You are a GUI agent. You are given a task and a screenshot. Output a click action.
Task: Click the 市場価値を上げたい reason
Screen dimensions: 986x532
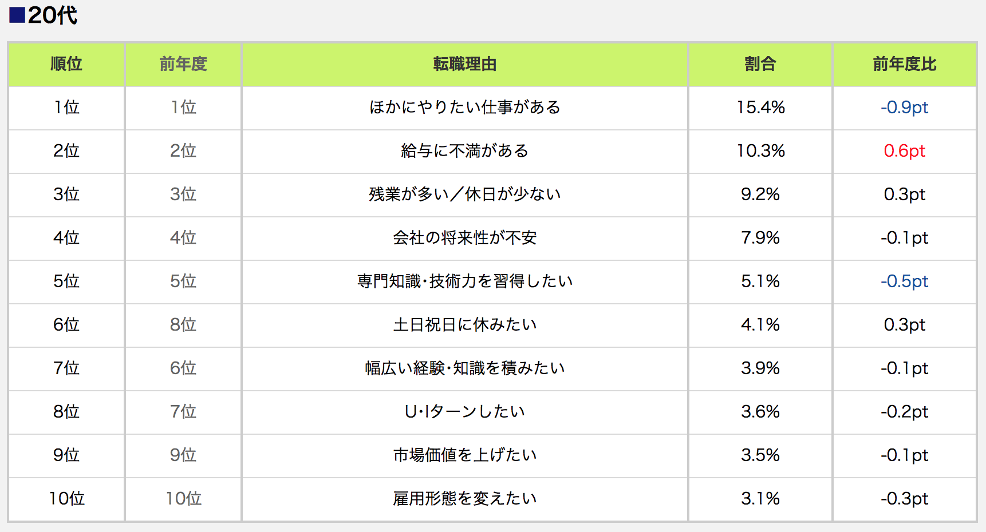[x=464, y=455]
